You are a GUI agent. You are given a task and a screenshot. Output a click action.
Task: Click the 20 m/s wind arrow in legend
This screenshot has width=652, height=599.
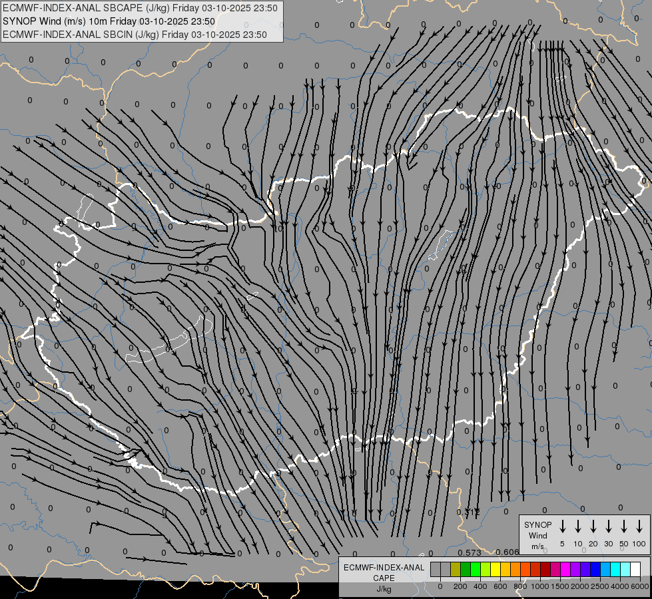pyautogui.click(x=593, y=526)
